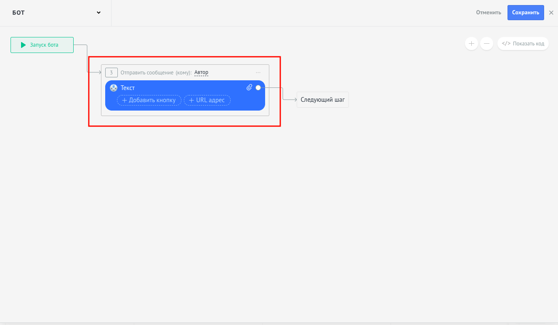Attach a file using the paperclip icon
Viewport: 558px width, 325px height.
(x=249, y=87)
